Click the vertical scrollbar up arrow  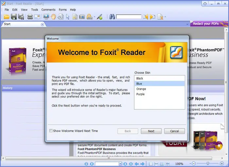pyautogui.click(x=226, y=30)
